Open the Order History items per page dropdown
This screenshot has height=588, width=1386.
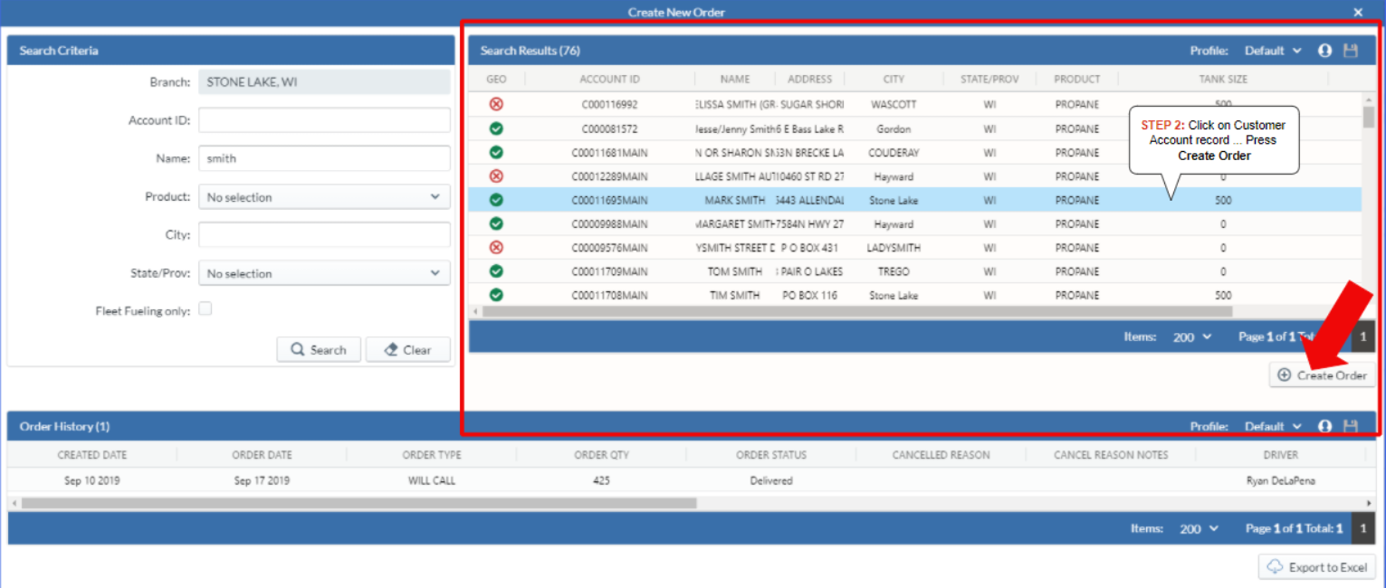(1199, 529)
